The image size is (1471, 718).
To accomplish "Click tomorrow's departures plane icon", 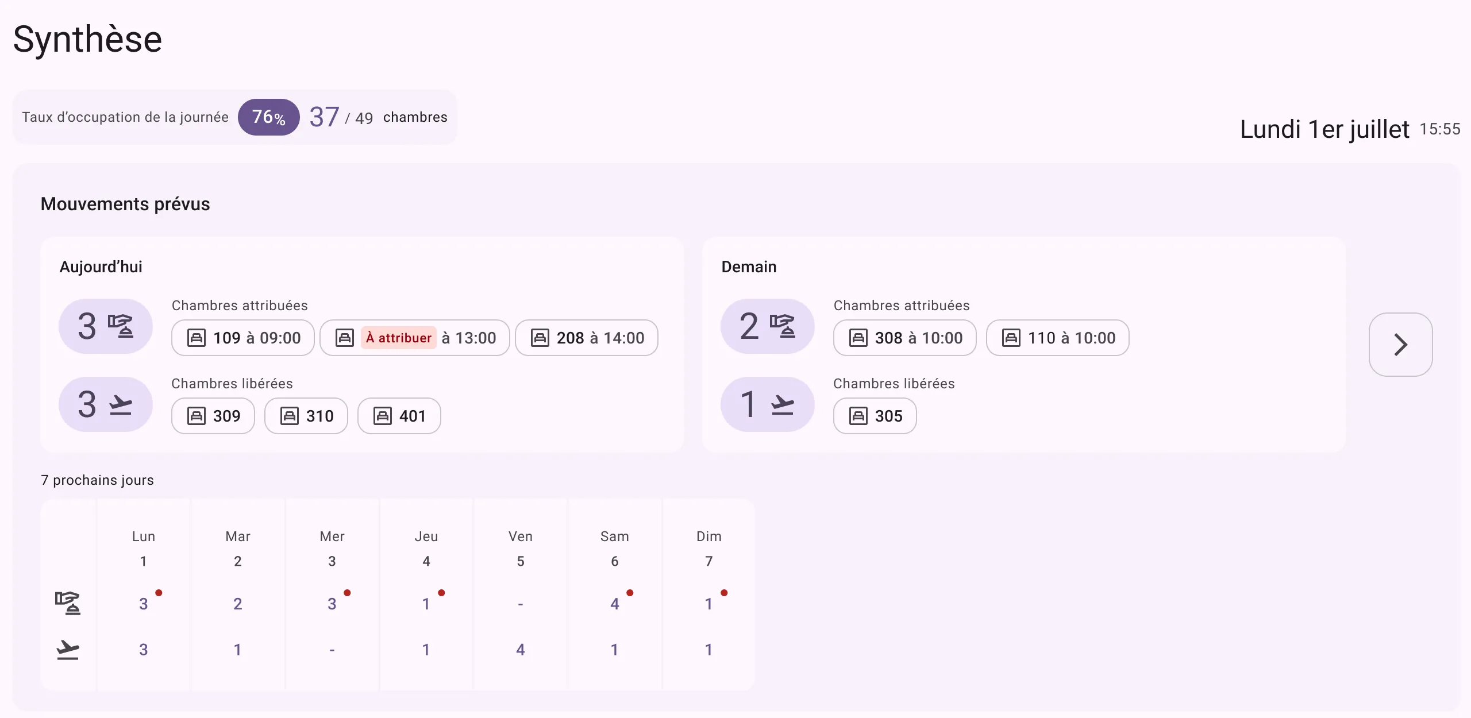I will 783,404.
